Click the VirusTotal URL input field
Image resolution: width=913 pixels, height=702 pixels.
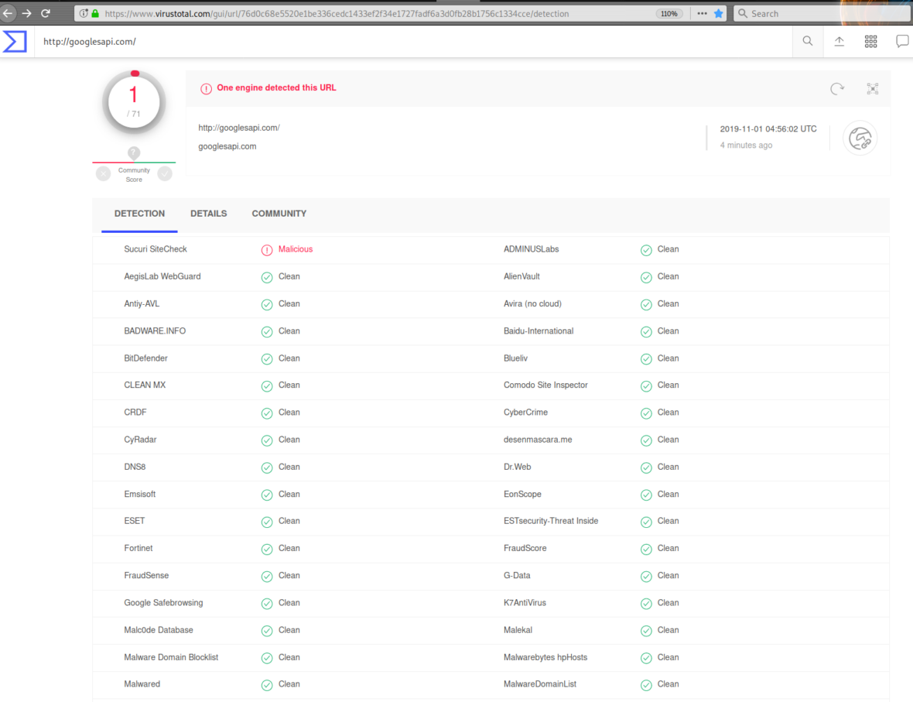(x=410, y=42)
